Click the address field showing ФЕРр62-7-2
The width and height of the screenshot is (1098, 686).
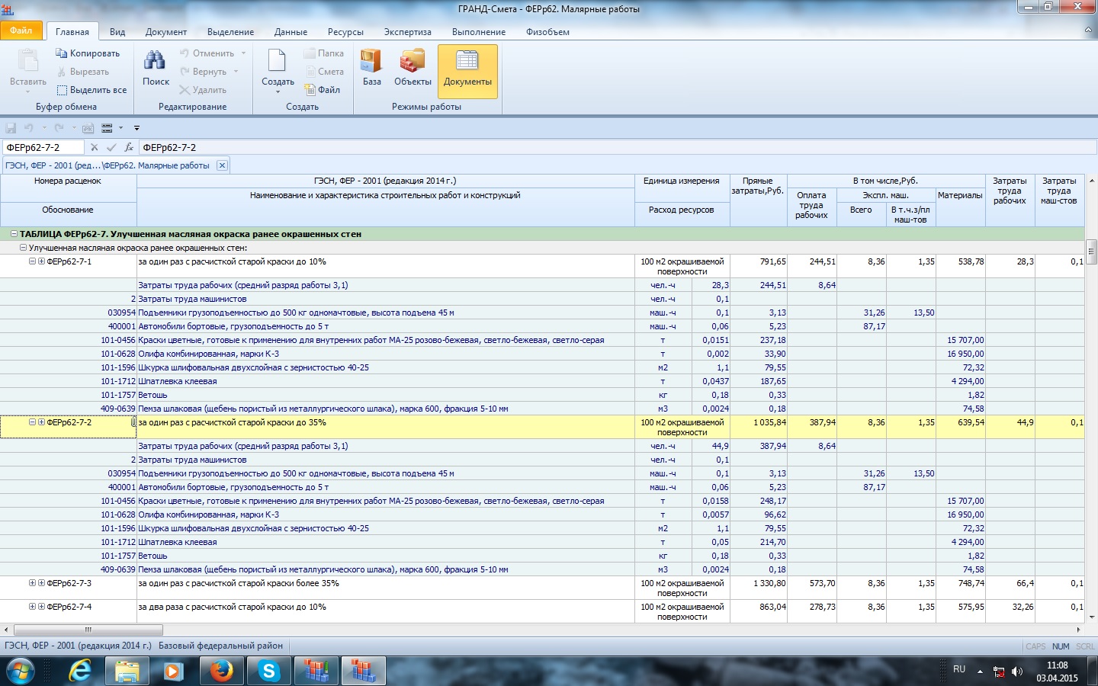click(x=43, y=147)
